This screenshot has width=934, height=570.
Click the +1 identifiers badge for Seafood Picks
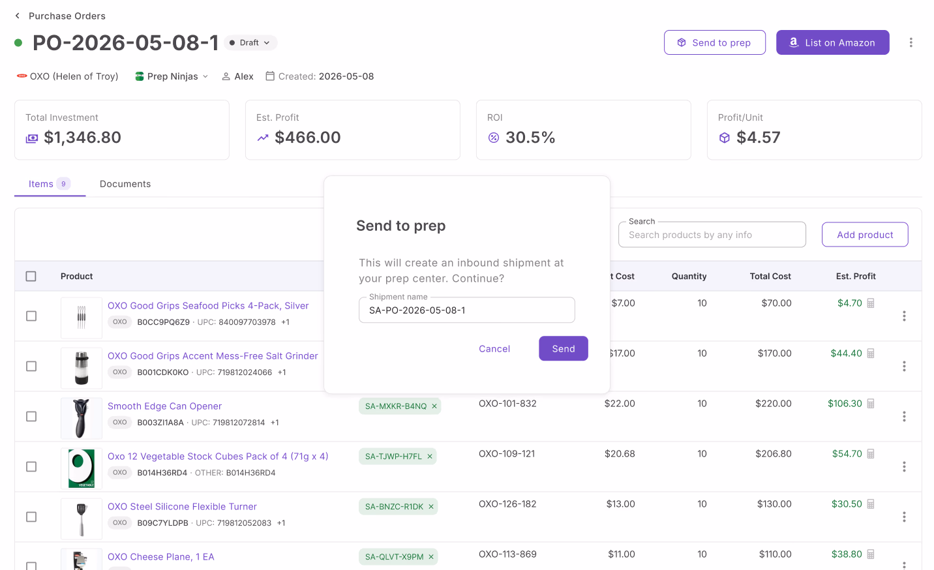click(x=285, y=322)
